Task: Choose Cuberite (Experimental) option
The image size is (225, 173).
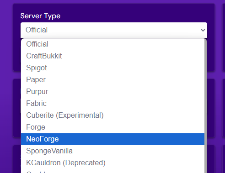Action: [x=112, y=115]
